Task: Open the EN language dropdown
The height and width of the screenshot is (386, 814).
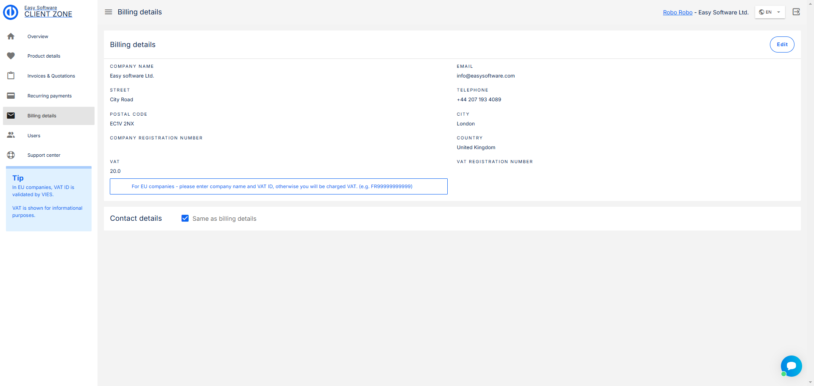Action: click(x=769, y=12)
